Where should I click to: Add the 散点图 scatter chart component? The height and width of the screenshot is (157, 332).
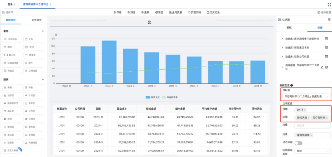pyautogui.click(x=12, y=127)
